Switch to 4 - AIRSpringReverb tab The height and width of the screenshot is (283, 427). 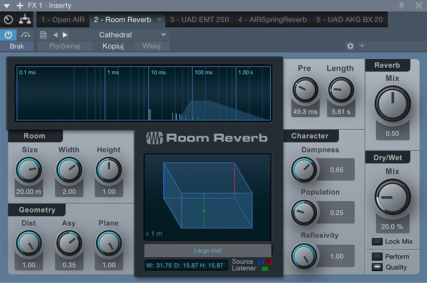(x=272, y=20)
